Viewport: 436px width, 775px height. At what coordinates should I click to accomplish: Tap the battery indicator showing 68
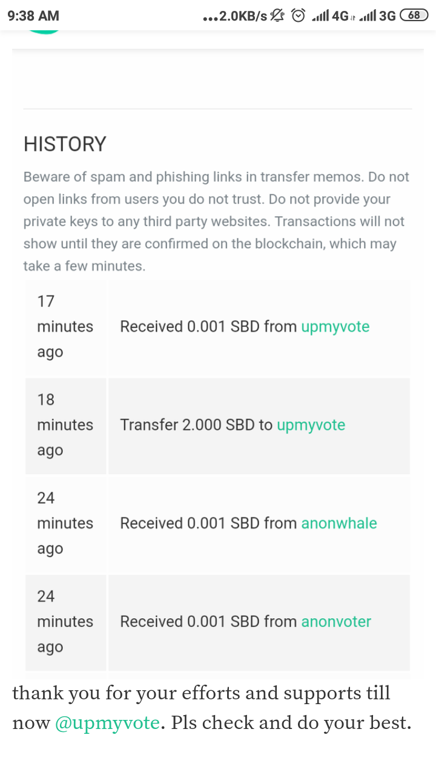point(415,16)
